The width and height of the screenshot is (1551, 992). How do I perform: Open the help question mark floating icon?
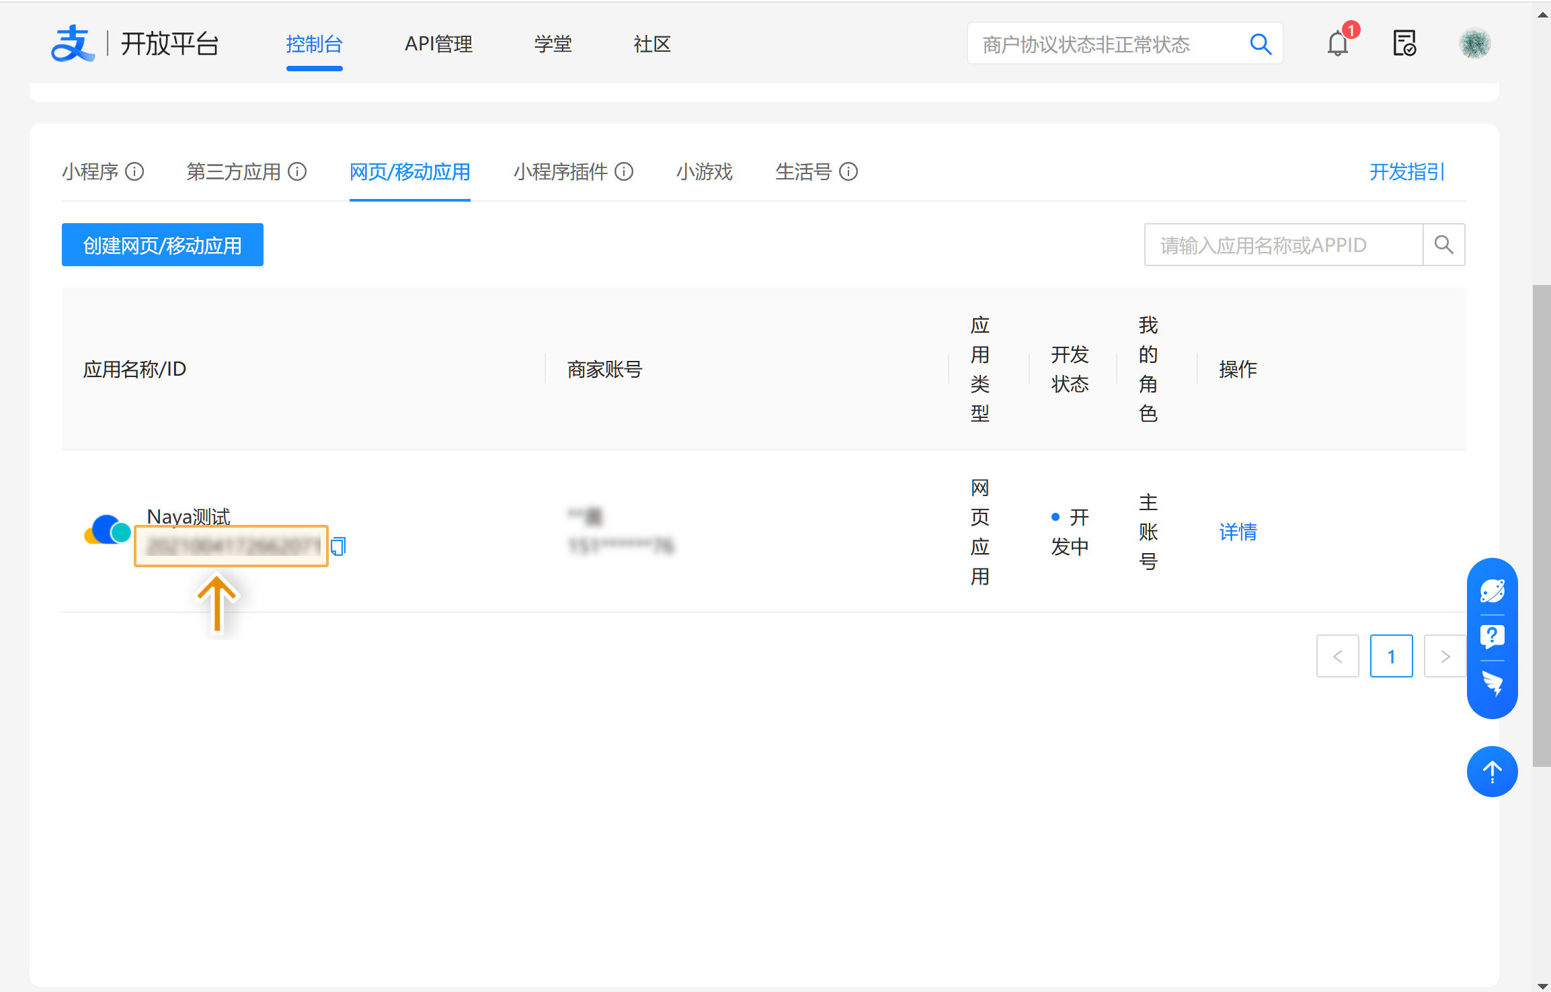[x=1492, y=636]
